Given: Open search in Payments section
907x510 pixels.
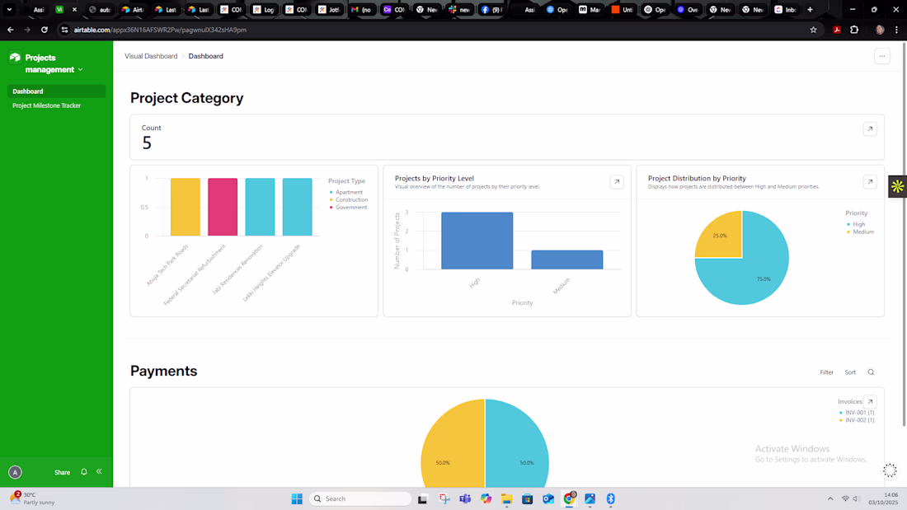Looking at the screenshot, I should pos(872,372).
